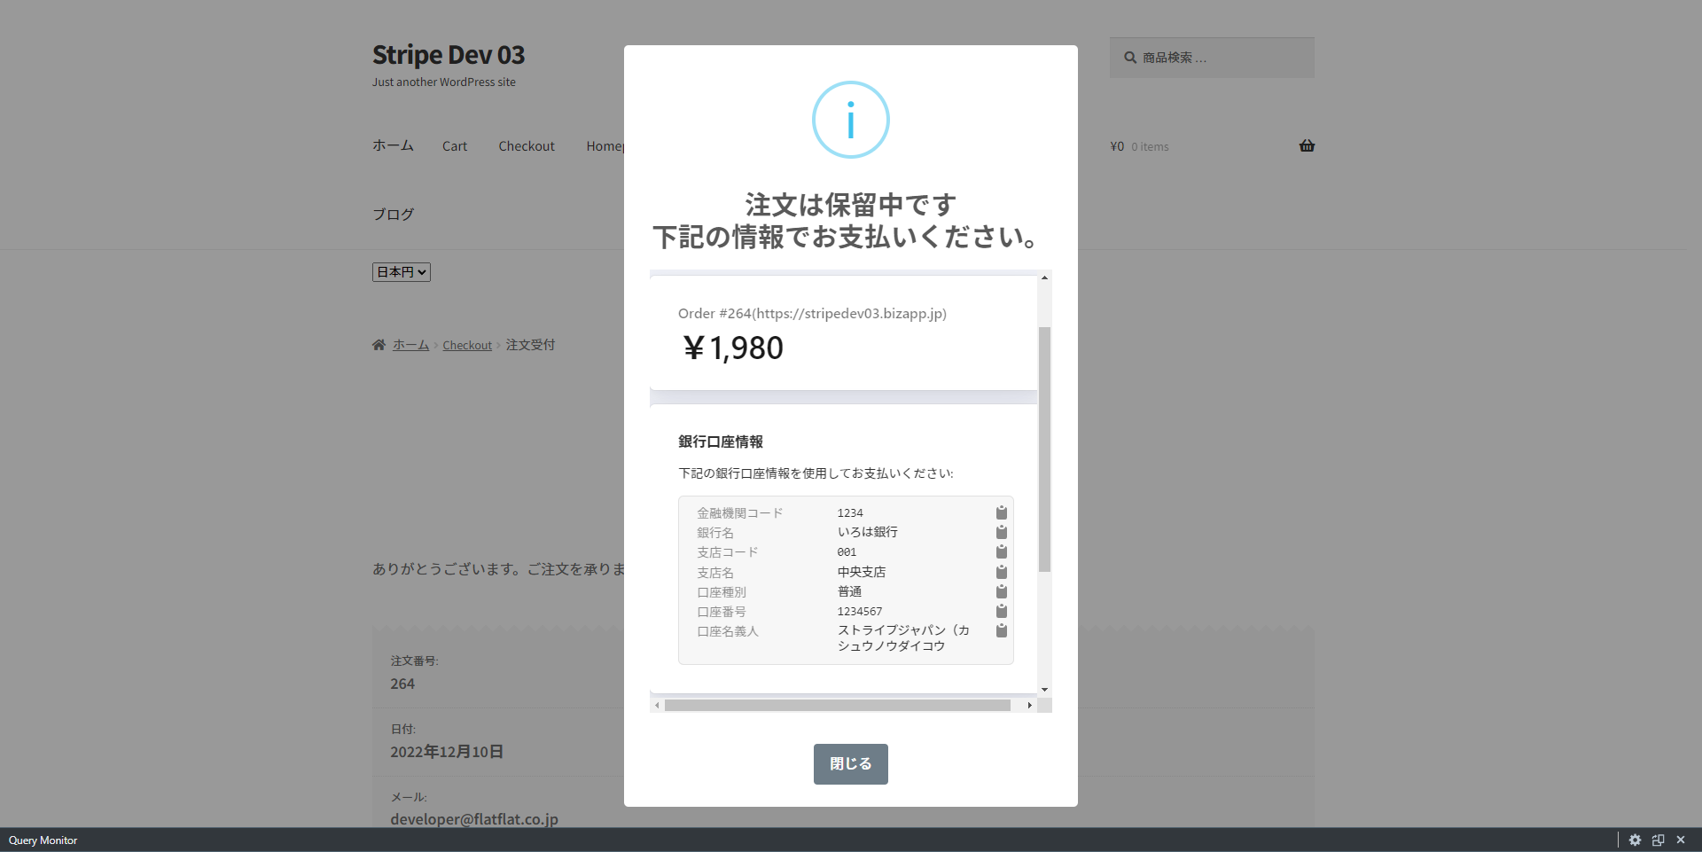The image size is (1702, 852).
Task: Copy the 支店名 value 中央支店
Action: pyautogui.click(x=1001, y=572)
